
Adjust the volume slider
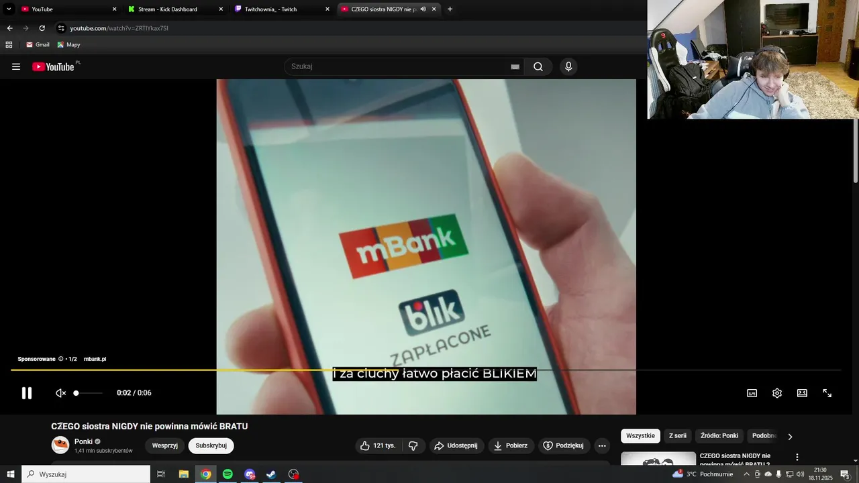(x=89, y=393)
